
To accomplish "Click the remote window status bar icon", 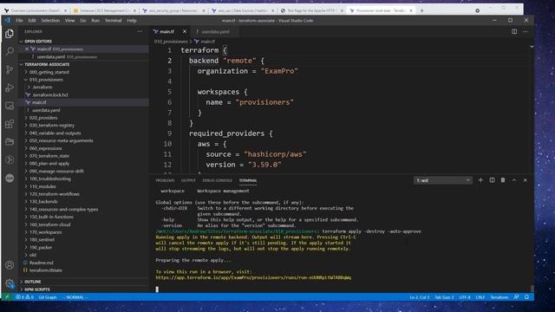I will pos(7,297).
